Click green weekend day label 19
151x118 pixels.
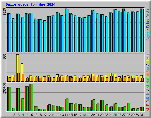pyautogui.click(x=88, y=115)
